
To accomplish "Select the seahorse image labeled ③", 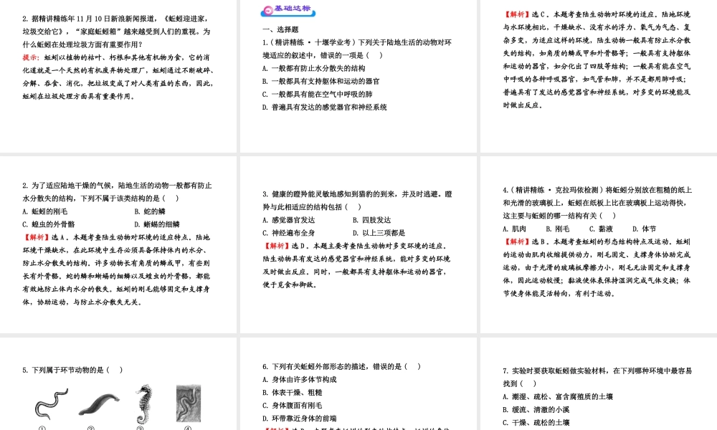I will 144,404.
